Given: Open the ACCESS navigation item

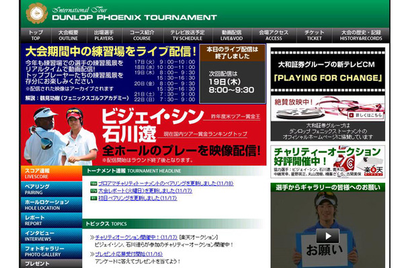Looking at the screenshot, I should pos(274,36).
